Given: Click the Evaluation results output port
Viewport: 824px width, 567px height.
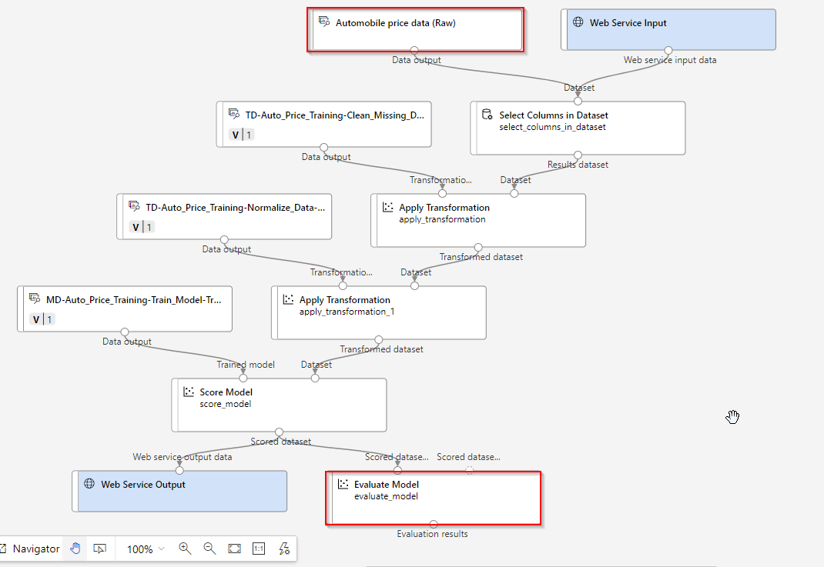Looking at the screenshot, I should (x=434, y=524).
